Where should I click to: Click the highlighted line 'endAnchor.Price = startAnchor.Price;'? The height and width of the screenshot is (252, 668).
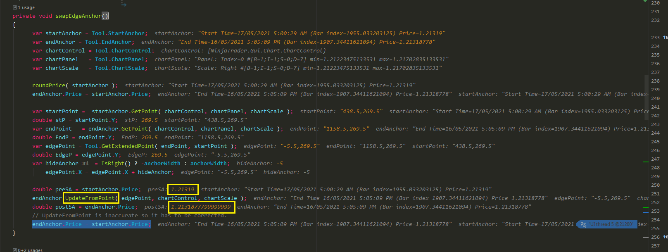[x=92, y=224]
